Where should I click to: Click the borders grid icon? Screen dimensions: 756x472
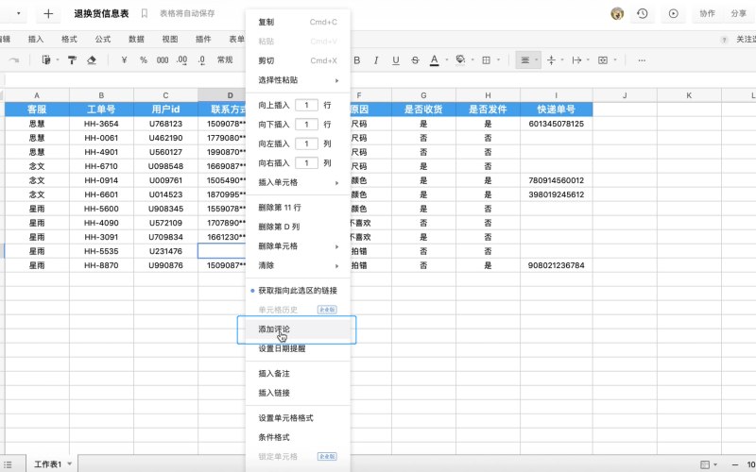pyautogui.click(x=486, y=60)
